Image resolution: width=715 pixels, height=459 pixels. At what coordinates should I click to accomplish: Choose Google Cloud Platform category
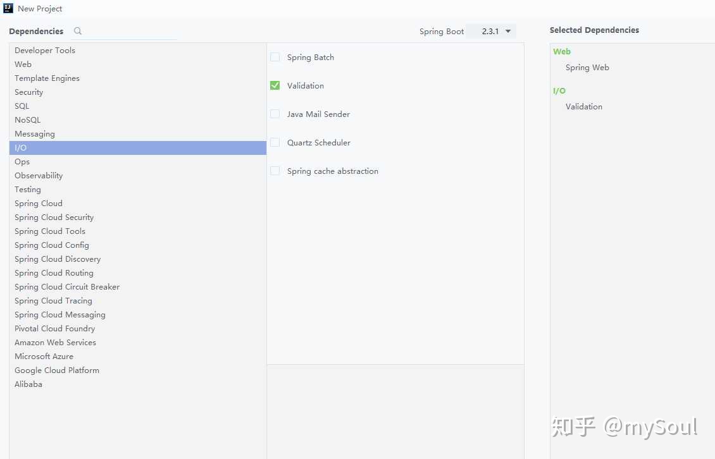click(138, 370)
